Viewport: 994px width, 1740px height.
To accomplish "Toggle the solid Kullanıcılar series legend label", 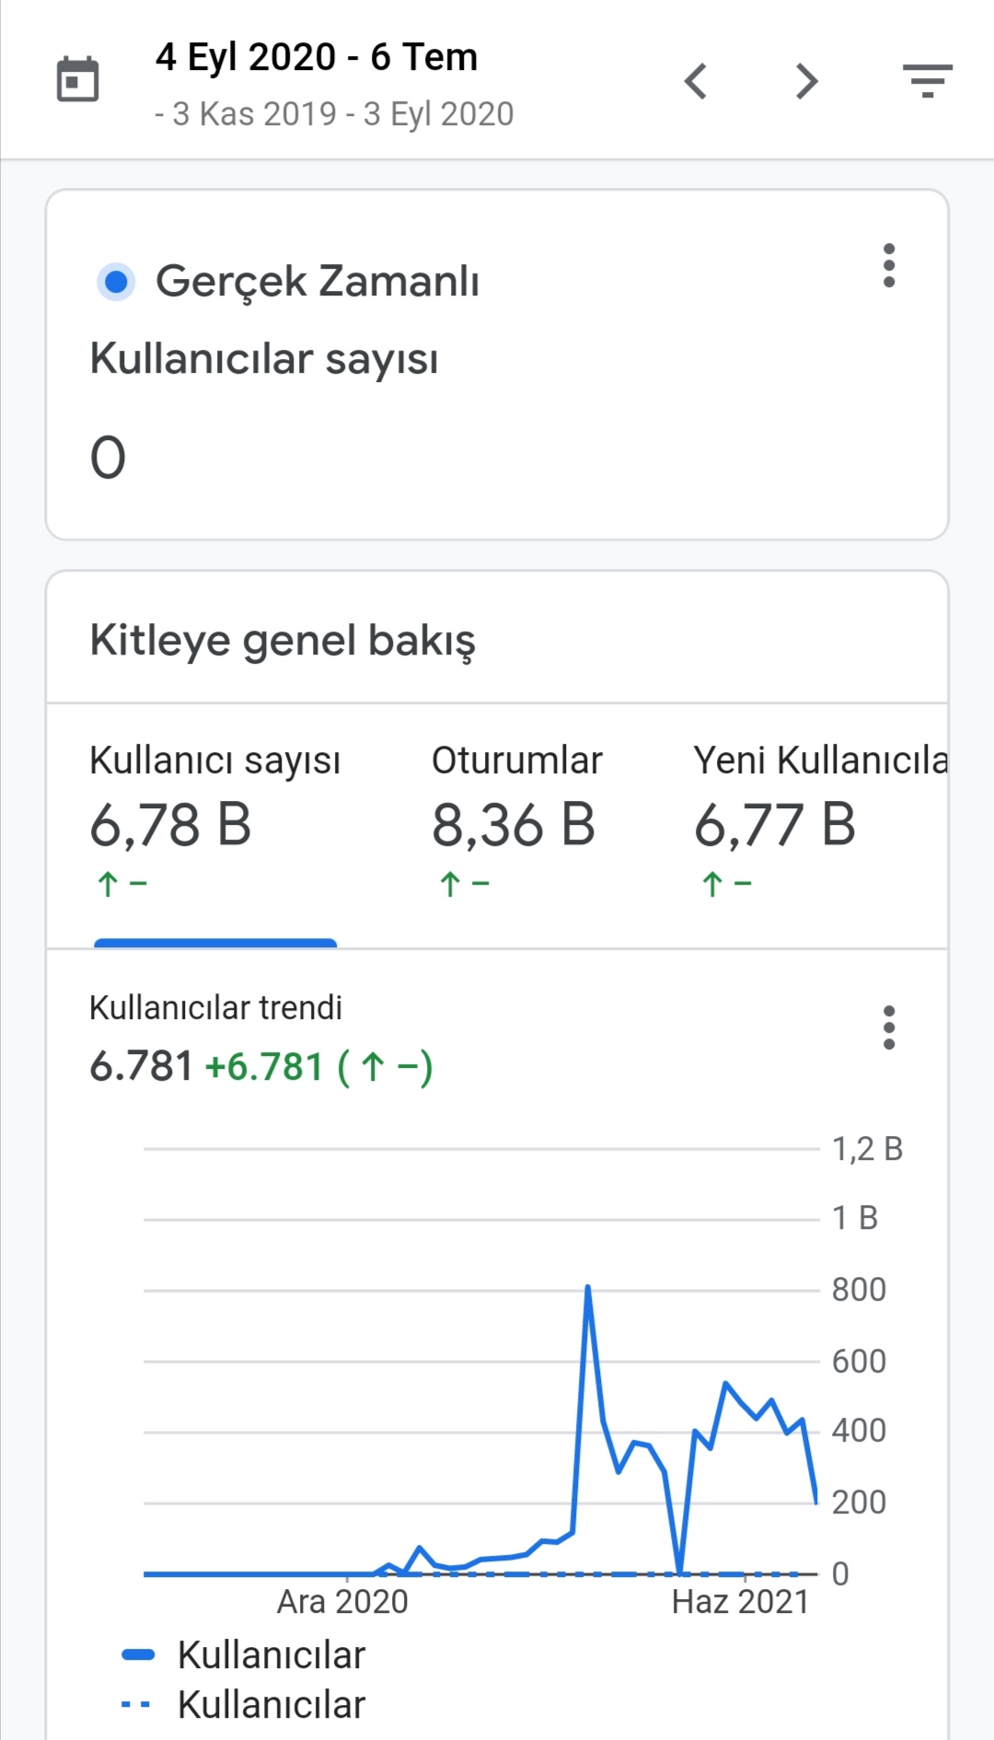I will [x=272, y=1654].
